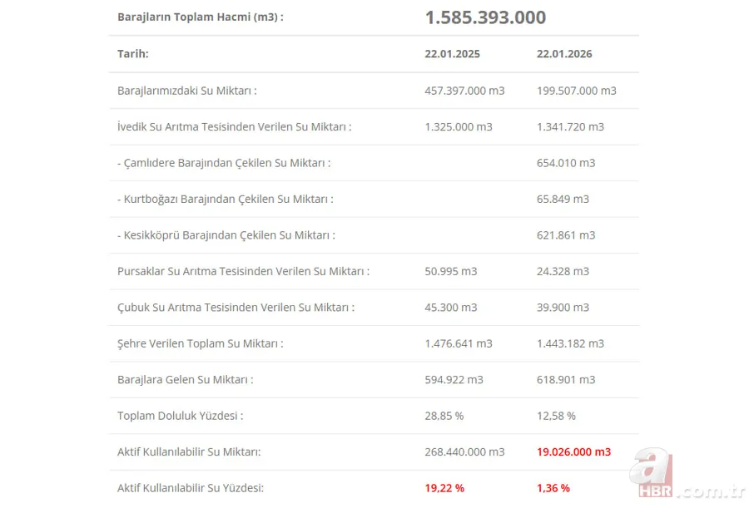749x508 pixels.
Task: Click the 28,85 % doluluk value
Action: click(444, 416)
